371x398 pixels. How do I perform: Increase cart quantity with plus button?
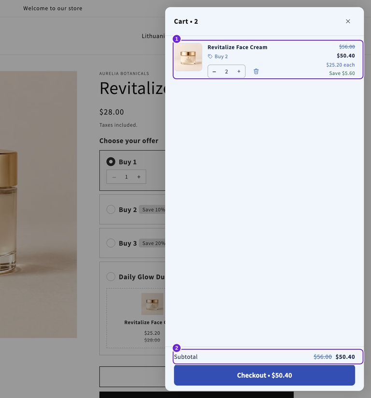pyautogui.click(x=239, y=72)
